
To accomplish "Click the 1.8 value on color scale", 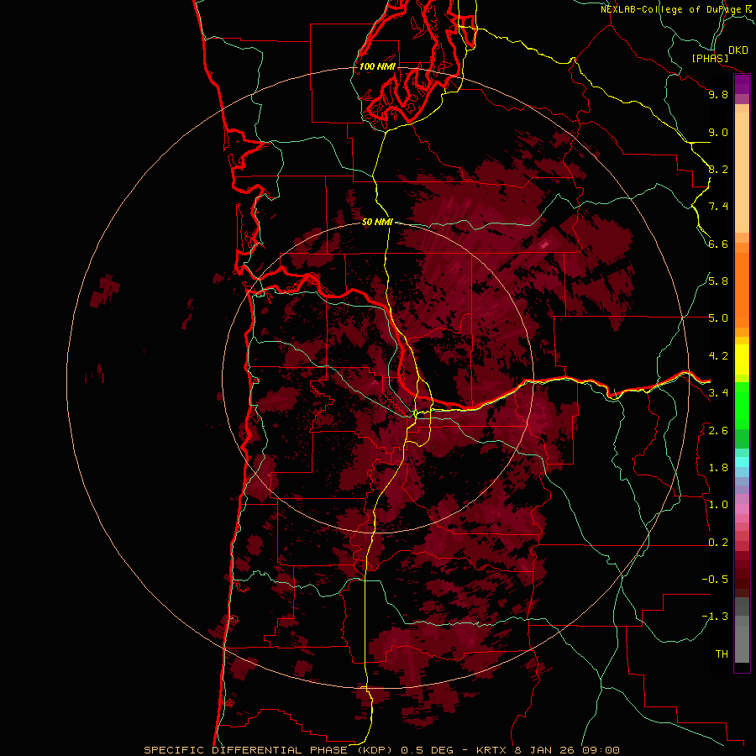I will coord(718,468).
